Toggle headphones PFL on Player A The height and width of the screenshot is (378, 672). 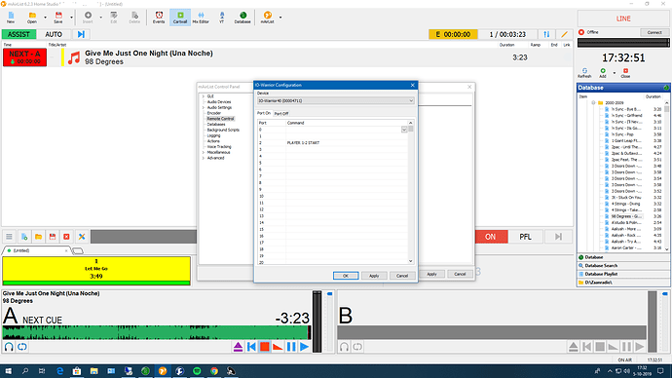click(9, 347)
